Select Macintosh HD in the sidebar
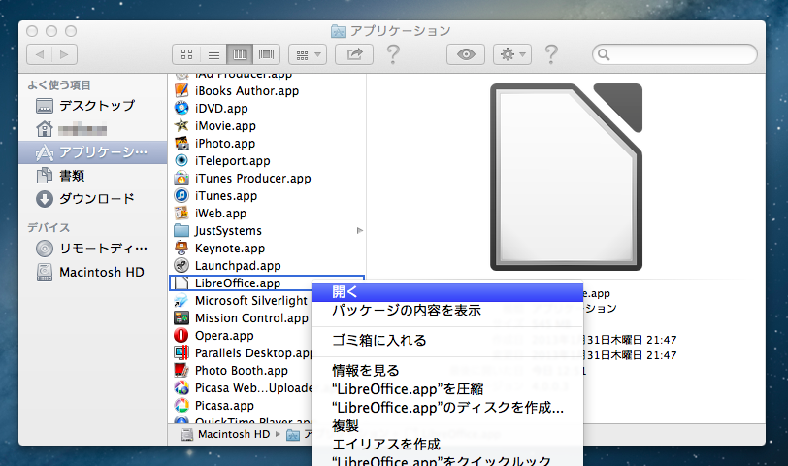This screenshot has height=466, width=788. [x=93, y=272]
